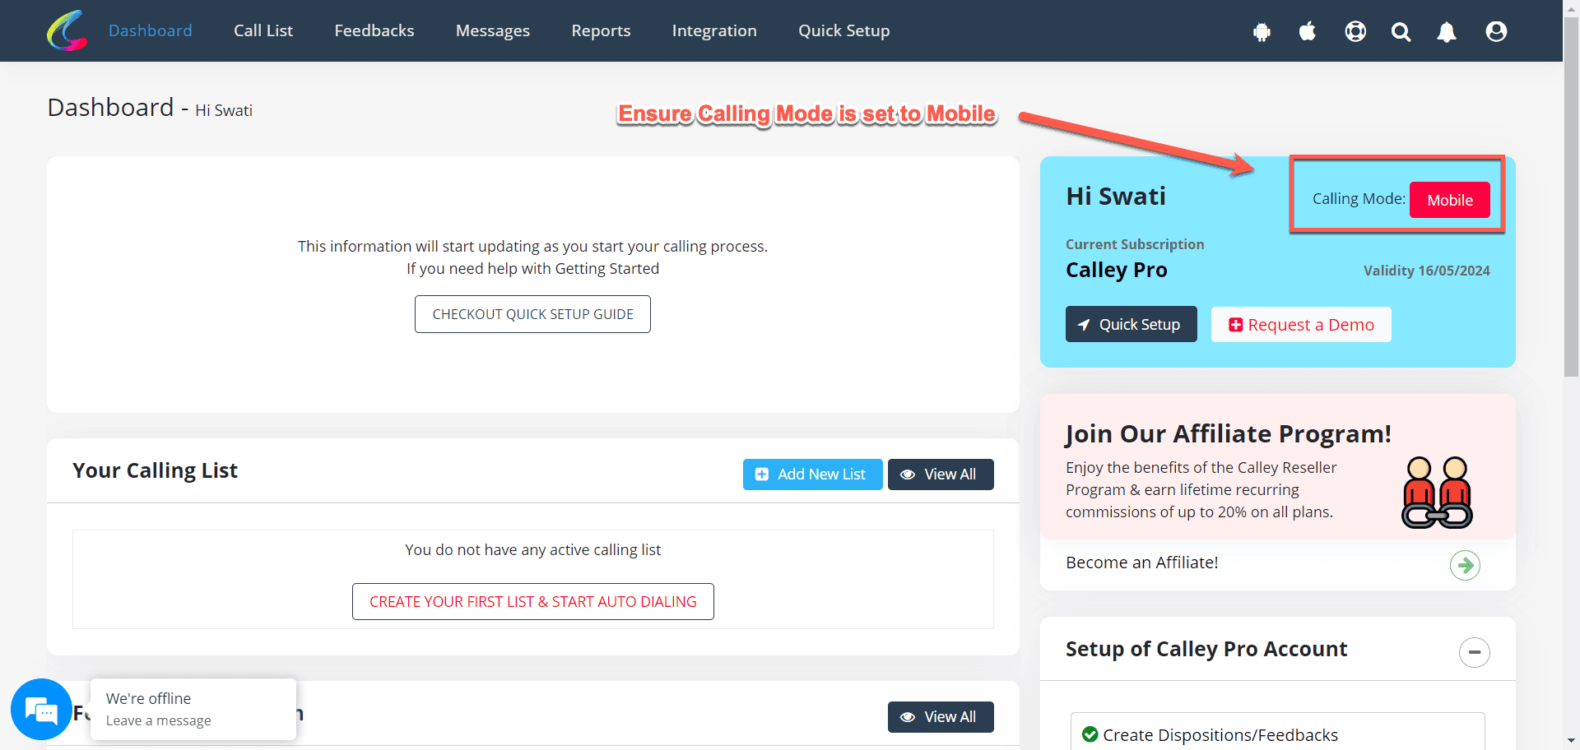Click the Checkout Quick Setup Guide button
Screen dimensions: 1580x750
pos(532,314)
